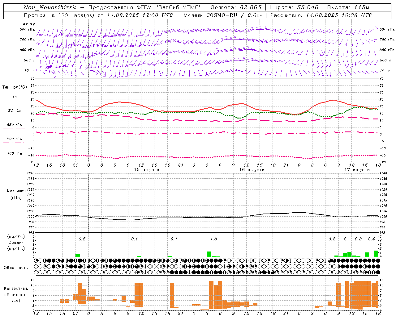The width and height of the screenshot is (396, 316).
Task: Click the Конвективн. облачность panel label
Action: pos(16,292)
